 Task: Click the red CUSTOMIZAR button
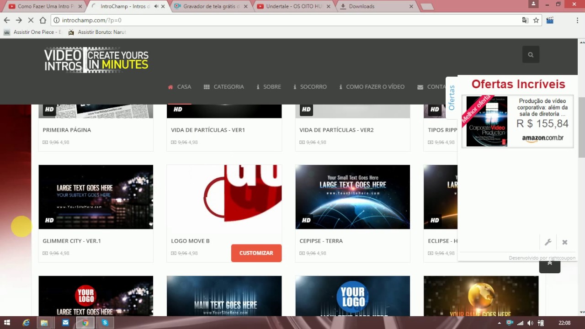[x=256, y=253]
